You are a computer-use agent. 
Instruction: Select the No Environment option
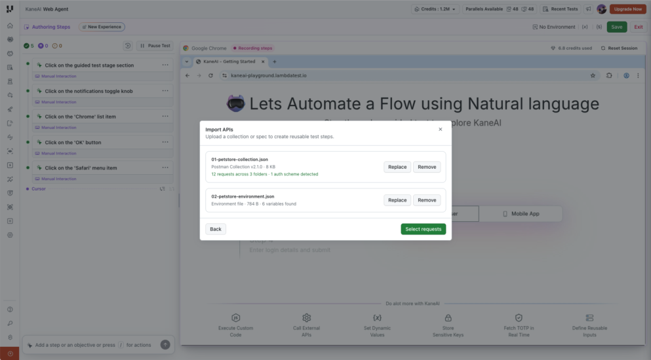(x=554, y=27)
